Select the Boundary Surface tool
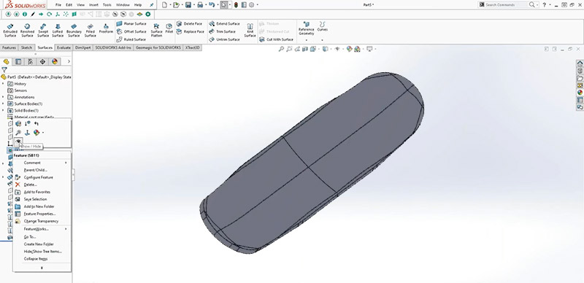This screenshot has width=584, height=283. 74,30
